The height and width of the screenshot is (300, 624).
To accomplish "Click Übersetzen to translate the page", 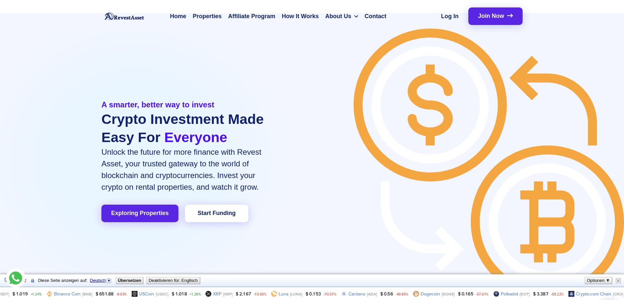I will click(x=129, y=280).
